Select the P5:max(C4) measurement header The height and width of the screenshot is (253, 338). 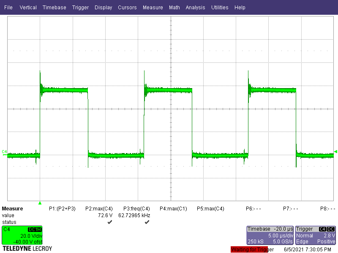point(210,208)
